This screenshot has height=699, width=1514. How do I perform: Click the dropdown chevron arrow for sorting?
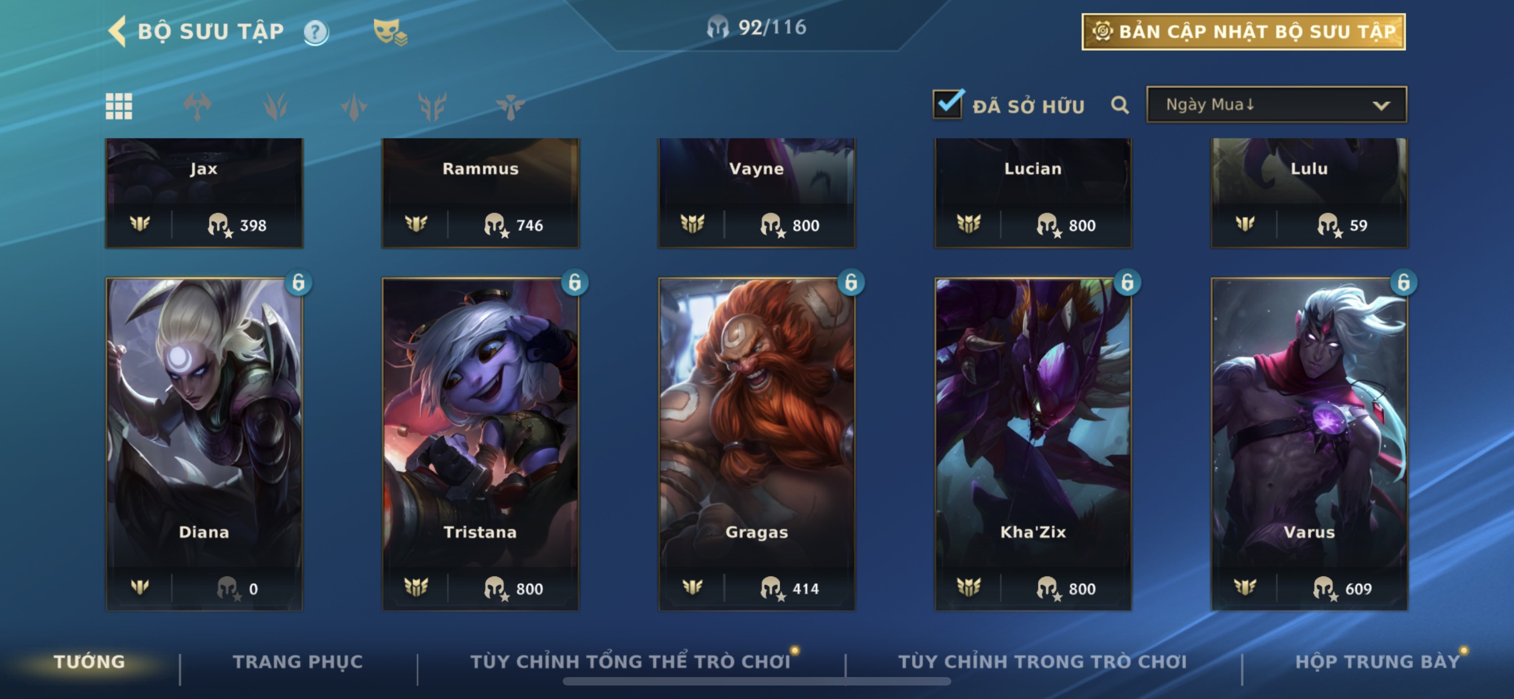pyautogui.click(x=1381, y=106)
